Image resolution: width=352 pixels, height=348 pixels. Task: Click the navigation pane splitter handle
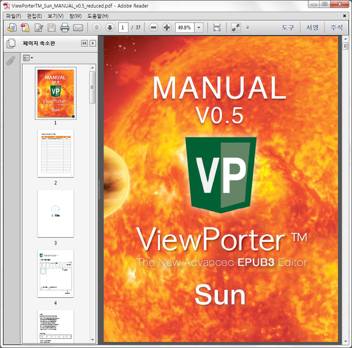(x=99, y=189)
